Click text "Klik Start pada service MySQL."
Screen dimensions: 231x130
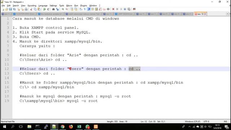click(x=55, y=32)
